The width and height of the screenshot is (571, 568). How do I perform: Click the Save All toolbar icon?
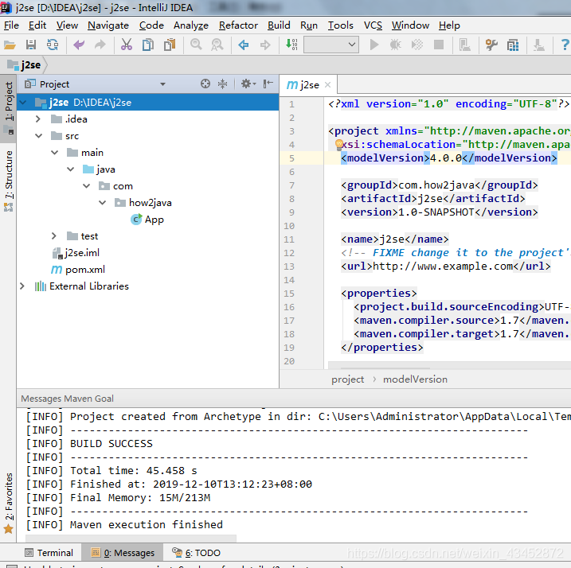point(31,45)
